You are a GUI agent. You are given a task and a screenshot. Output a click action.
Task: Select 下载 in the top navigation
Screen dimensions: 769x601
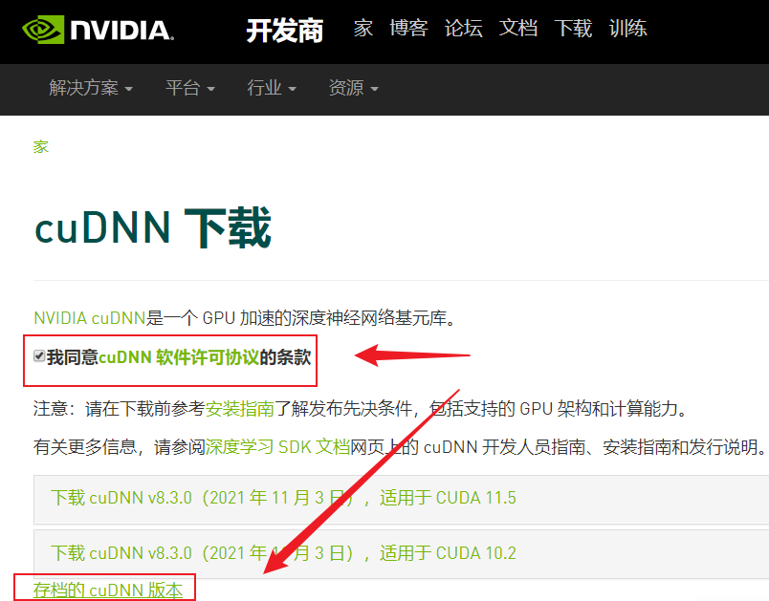point(573,28)
